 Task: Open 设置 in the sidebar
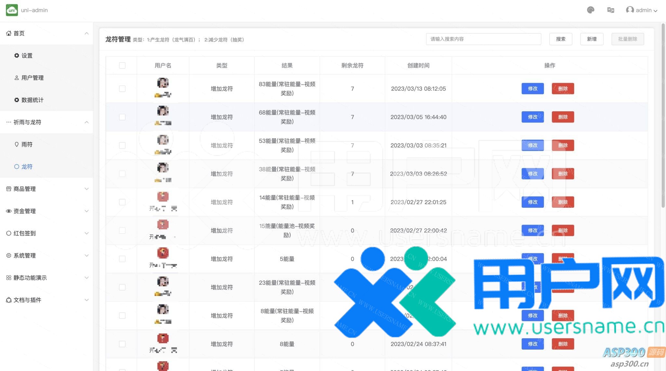pos(27,56)
